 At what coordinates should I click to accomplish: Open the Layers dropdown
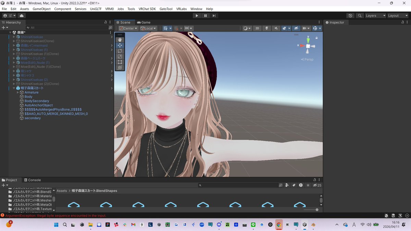375,15
